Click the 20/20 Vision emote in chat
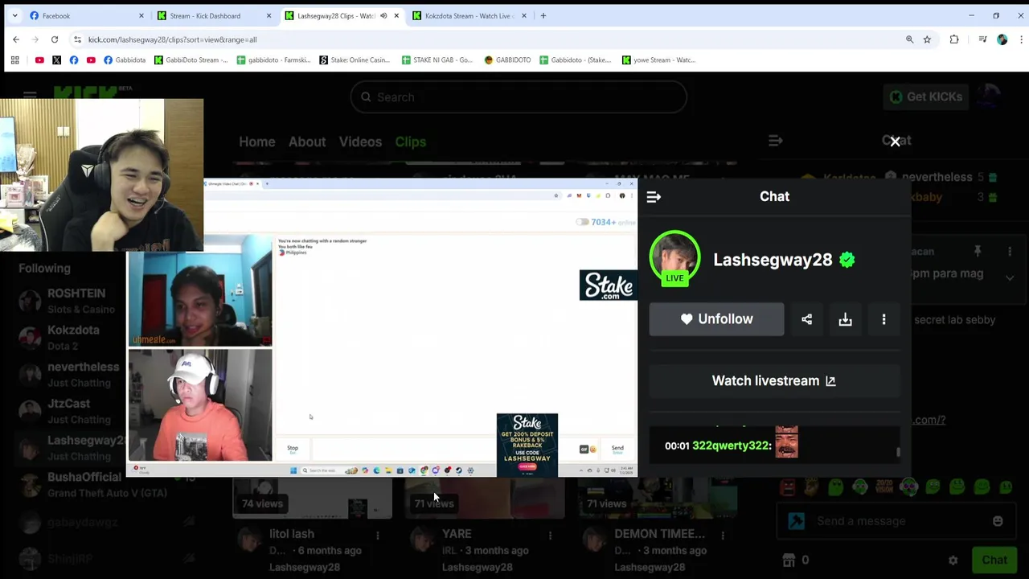1029x579 pixels. 884,487
